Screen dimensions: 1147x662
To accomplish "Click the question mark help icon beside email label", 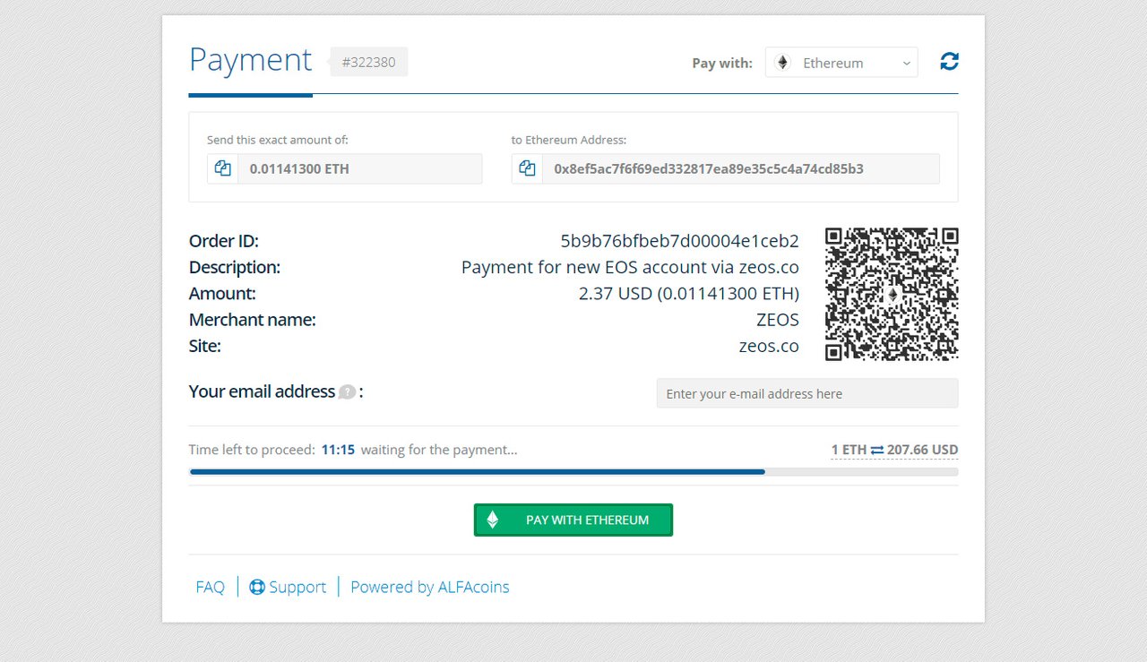I will [x=347, y=392].
